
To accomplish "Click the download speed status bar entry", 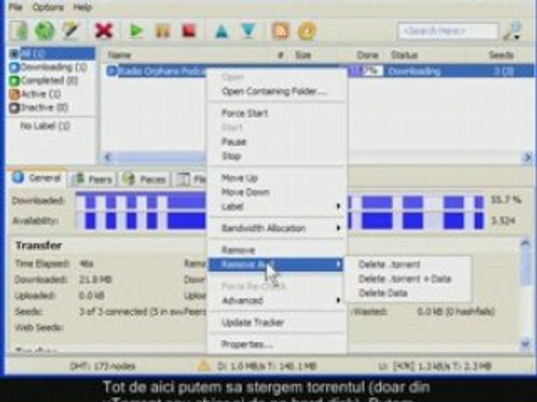I will click(x=266, y=366).
